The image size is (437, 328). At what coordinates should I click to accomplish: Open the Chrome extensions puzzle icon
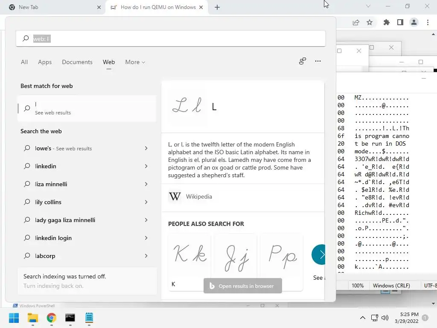point(386,23)
